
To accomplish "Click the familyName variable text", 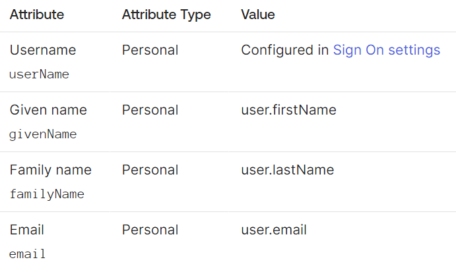I will (x=47, y=194).
